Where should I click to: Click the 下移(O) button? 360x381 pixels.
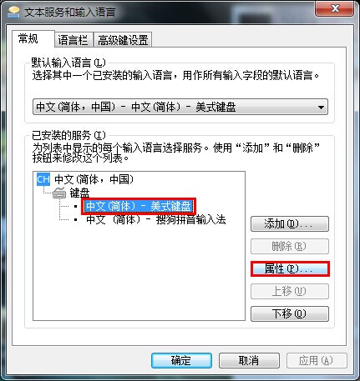point(290,313)
